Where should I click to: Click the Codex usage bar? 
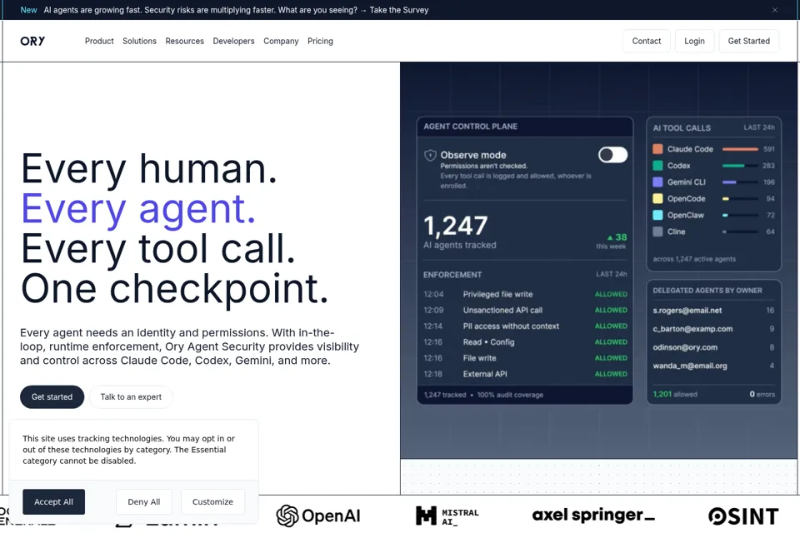(740, 166)
